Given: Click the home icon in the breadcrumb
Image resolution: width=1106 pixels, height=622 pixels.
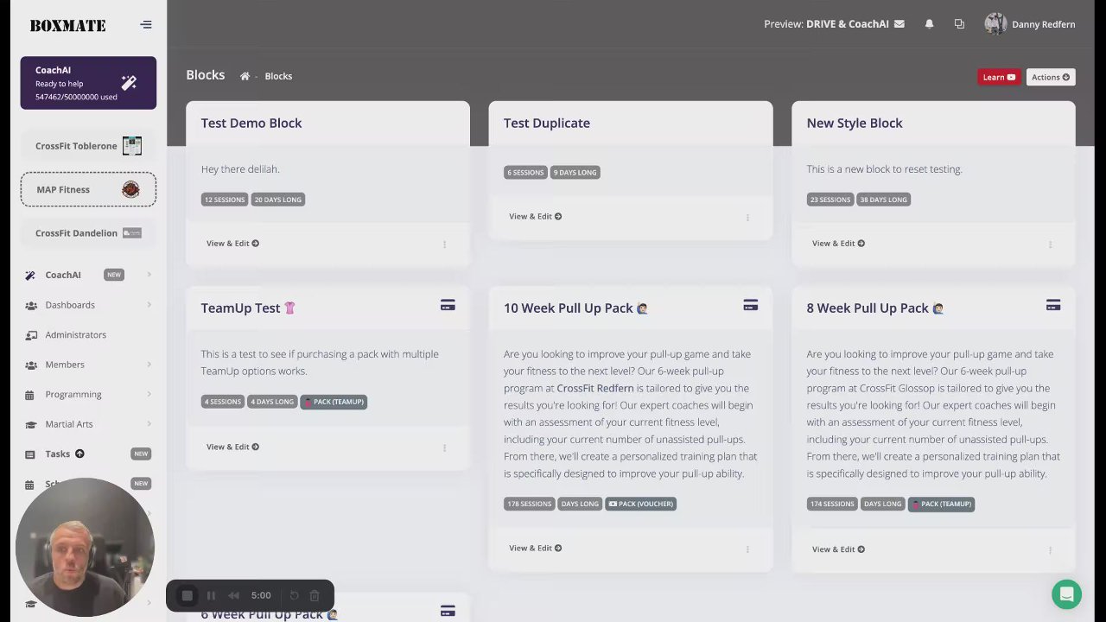Looking at the screenshot, I should [x=245, y=76].
